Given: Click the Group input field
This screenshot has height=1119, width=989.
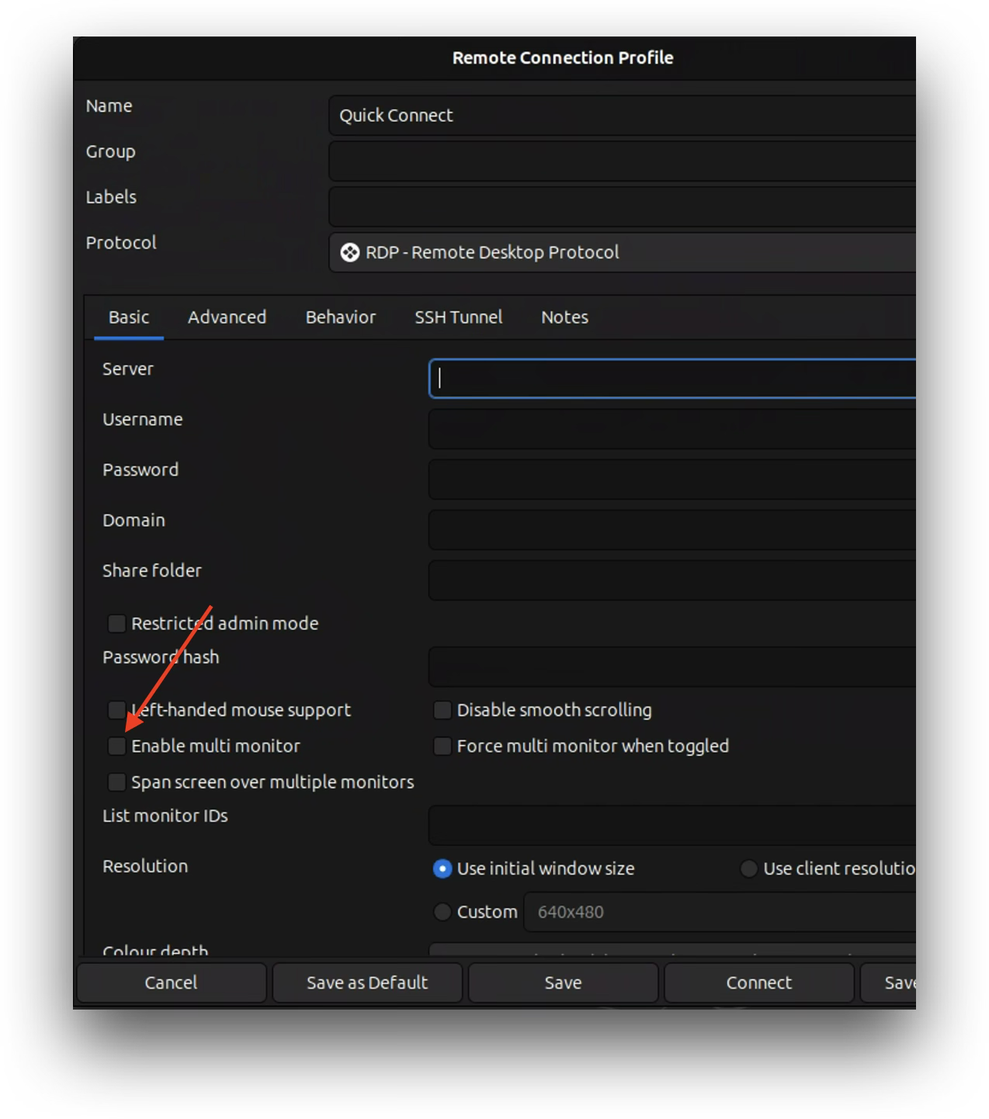Looking at the screenshot, I should click(622, 161).
